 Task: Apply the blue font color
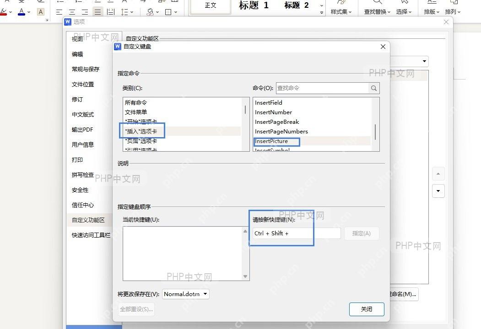(22, 12)
